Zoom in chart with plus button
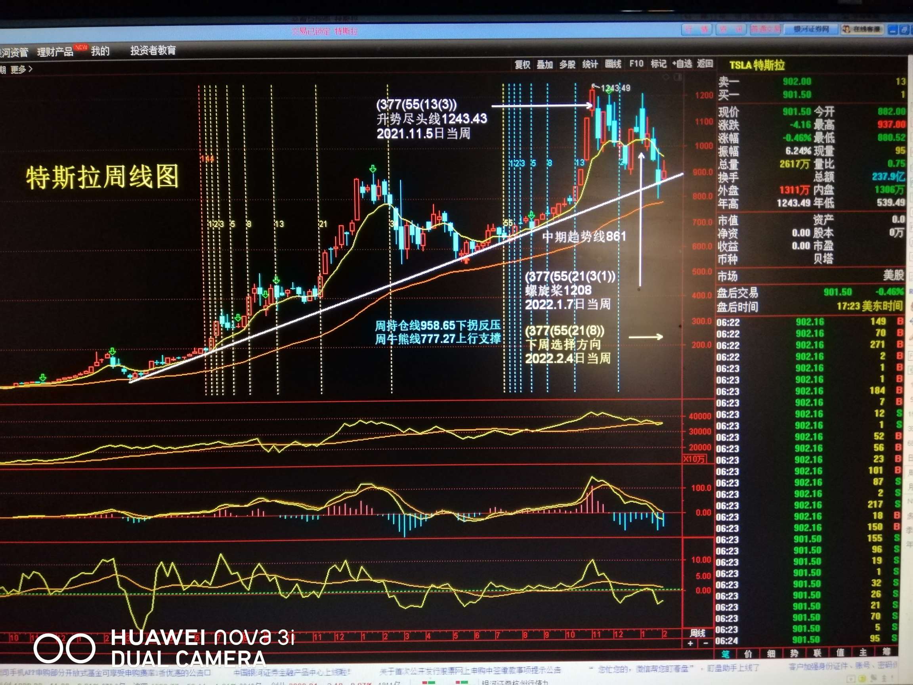913x685 pixels. [x=690, y=643]
